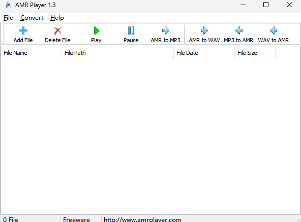Click the red Delete File icon
This screenshot has height=222, width=301.
click(x=57, y=30)
